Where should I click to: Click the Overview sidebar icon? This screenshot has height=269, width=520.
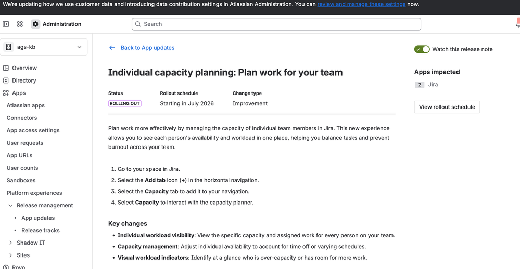[6, 68]
